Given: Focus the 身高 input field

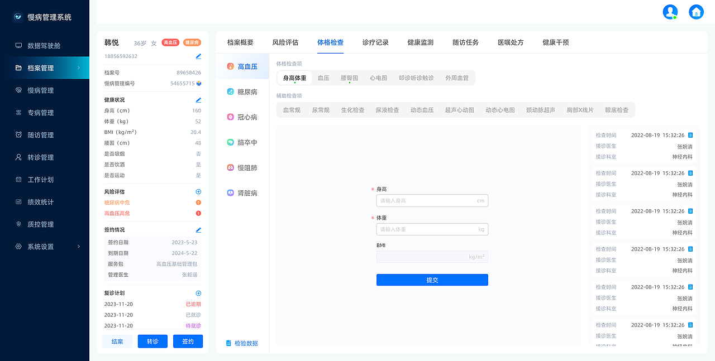Looking at the screenshot, I should point(432,200).
